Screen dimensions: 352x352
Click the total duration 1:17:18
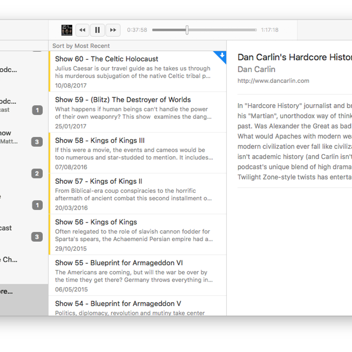(270, 30)
